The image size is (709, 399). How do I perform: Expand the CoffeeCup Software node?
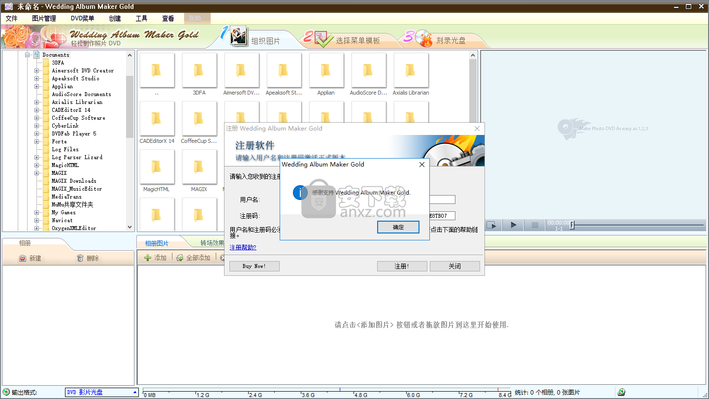click(37, 118)
